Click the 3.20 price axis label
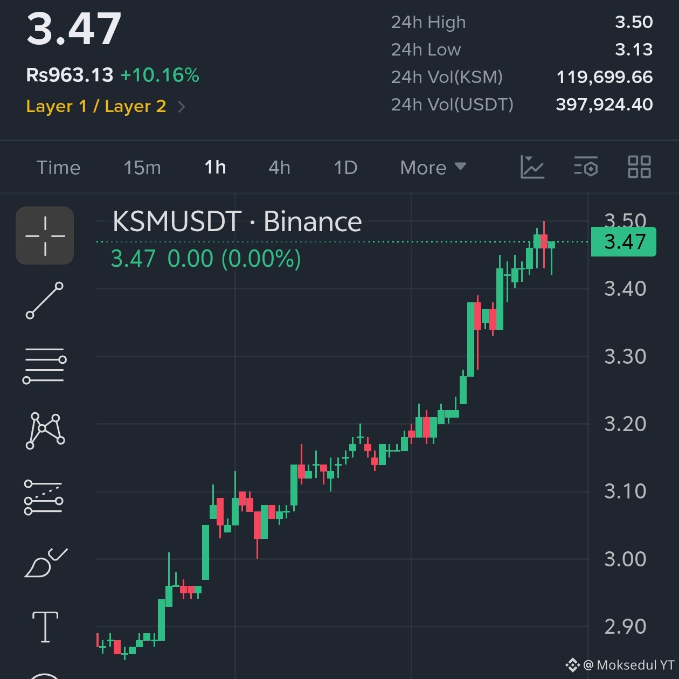This screenshot has height=679, width=679. [625, 424]
